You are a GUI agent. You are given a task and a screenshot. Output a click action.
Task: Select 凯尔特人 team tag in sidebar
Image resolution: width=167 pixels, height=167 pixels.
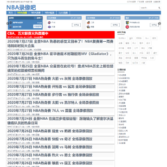point(122,38)
